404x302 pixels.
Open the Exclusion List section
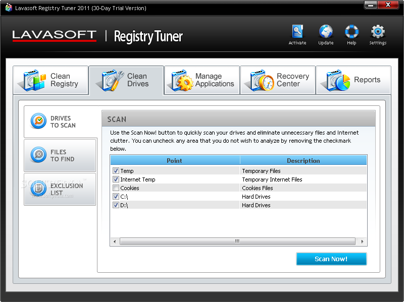(x=60, y=189)
